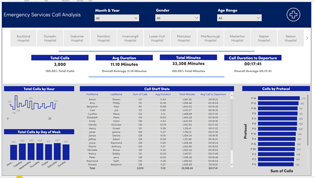Open the Age Range dropdown
This screenshot has height=178, width=315.
239,18
